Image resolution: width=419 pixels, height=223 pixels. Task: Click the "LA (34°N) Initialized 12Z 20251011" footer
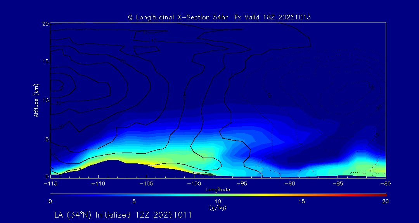(x=123, y=215)
